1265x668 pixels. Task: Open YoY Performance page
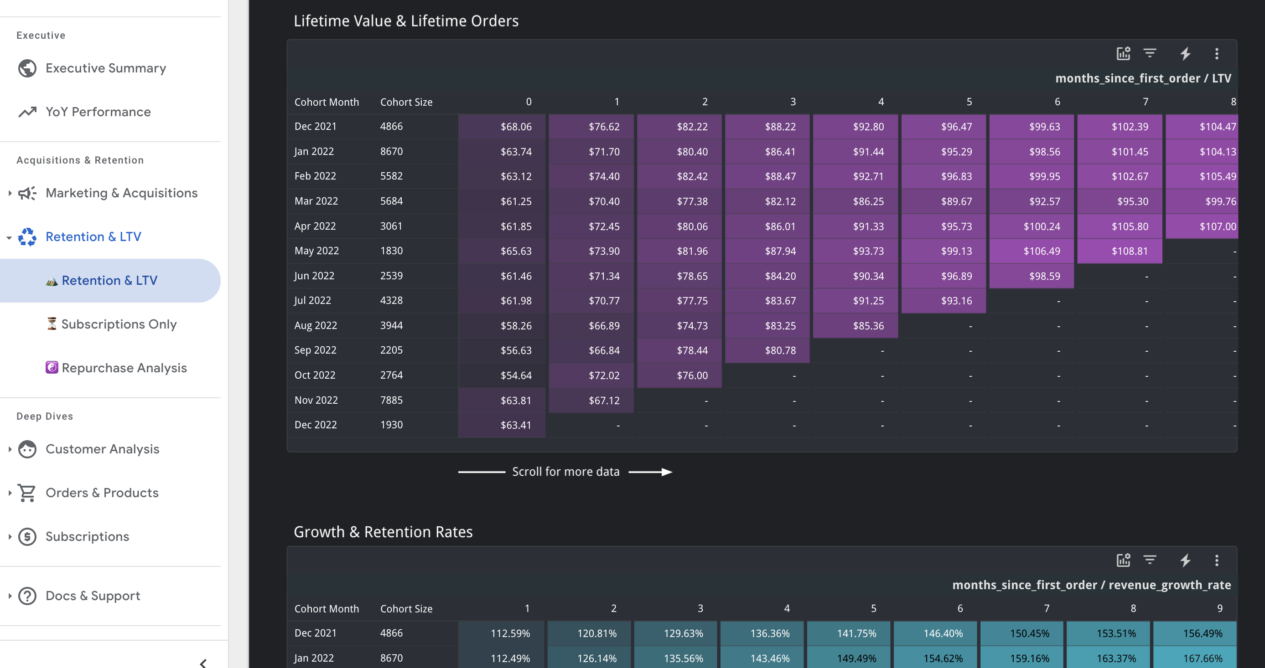(x=98, y=112)
